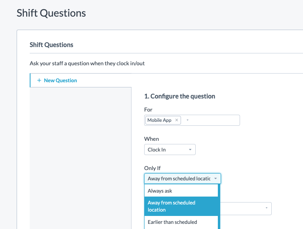Click the small arrow in the For field
303x229 pixels.
tap(187, 120)
